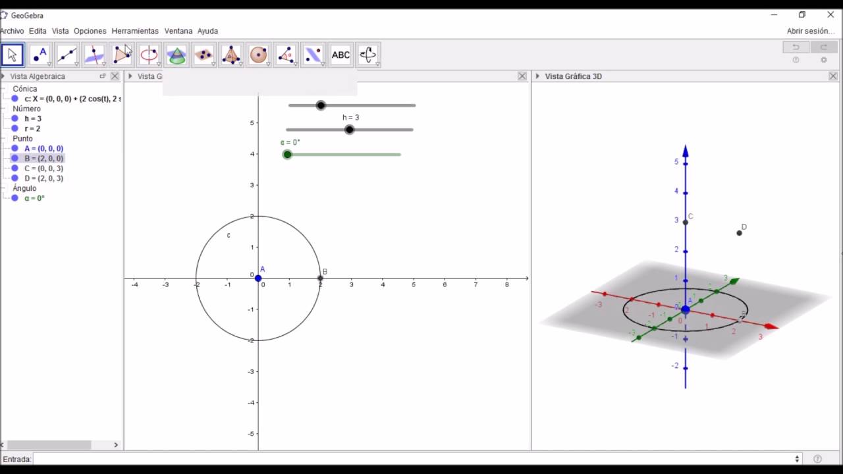Toggle visibility of conic c
843x474 pixels.
click(14, 99)
